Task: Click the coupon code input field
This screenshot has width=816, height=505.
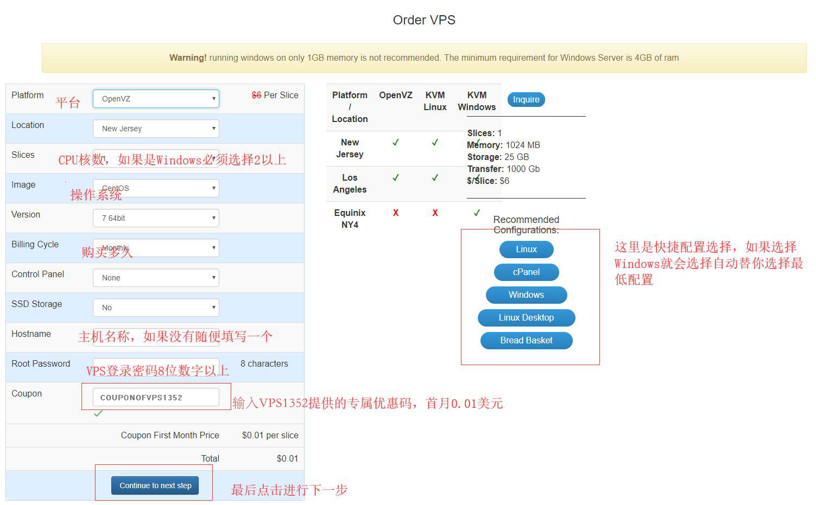Action: pos(156,397)
